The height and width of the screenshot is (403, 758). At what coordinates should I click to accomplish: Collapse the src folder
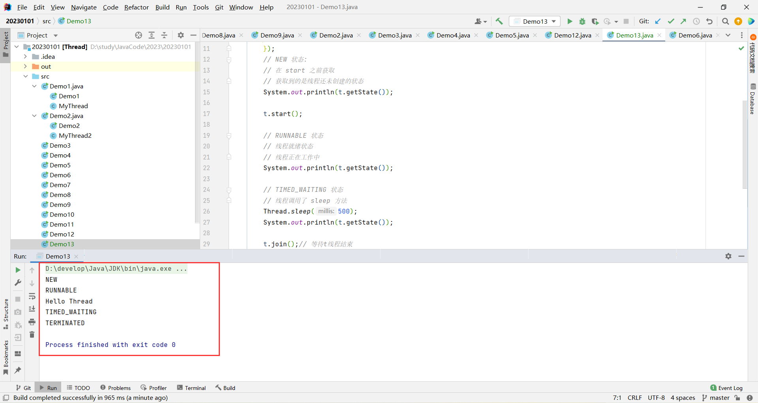25,76
